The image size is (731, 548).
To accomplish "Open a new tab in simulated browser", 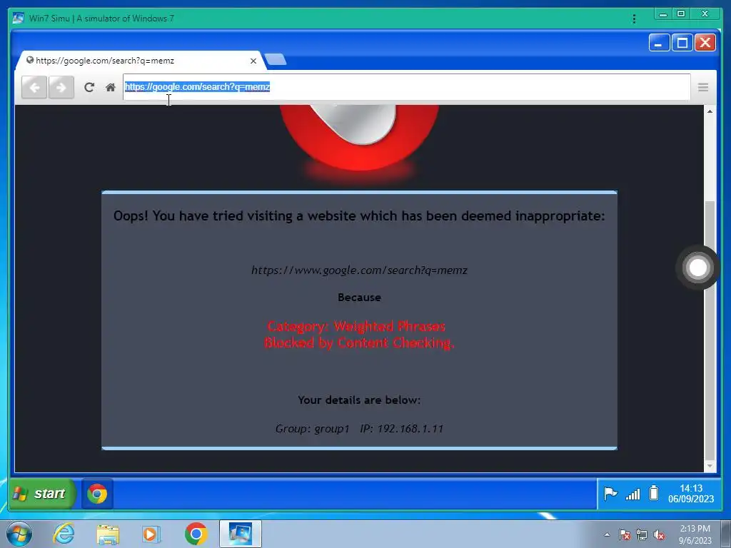I will pyautogui.click(x=276, y=60).
